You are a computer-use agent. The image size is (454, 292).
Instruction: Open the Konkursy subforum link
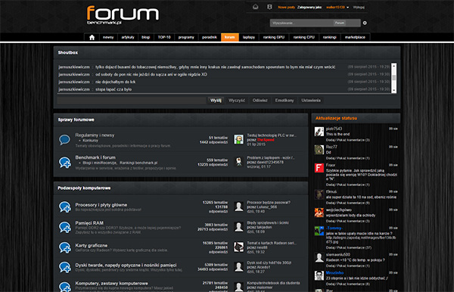(x=90, y=141)
